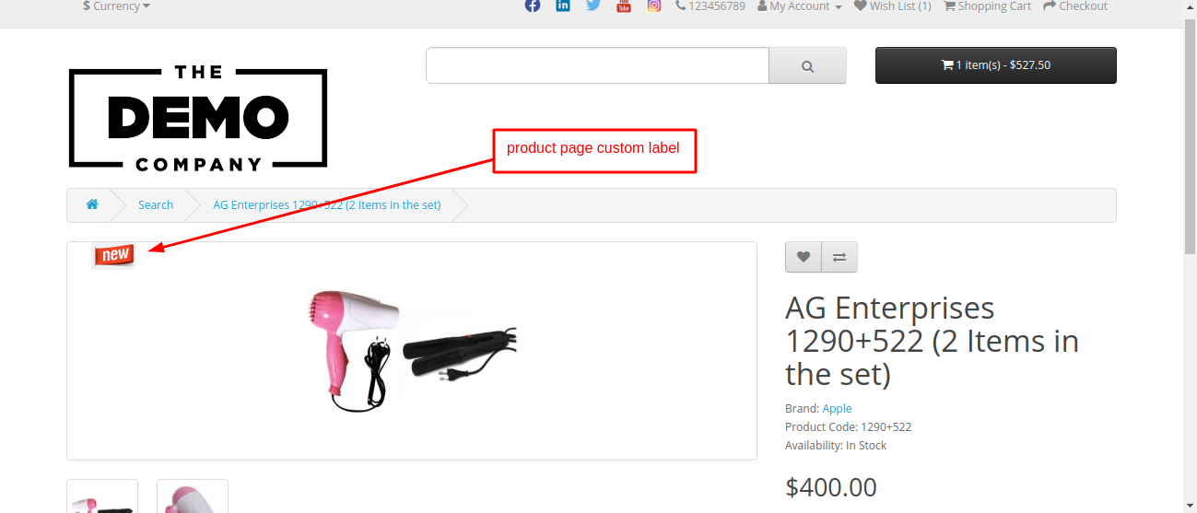
Task: Go to home via breadcrumb house icon
Action: tap(92, 204)
